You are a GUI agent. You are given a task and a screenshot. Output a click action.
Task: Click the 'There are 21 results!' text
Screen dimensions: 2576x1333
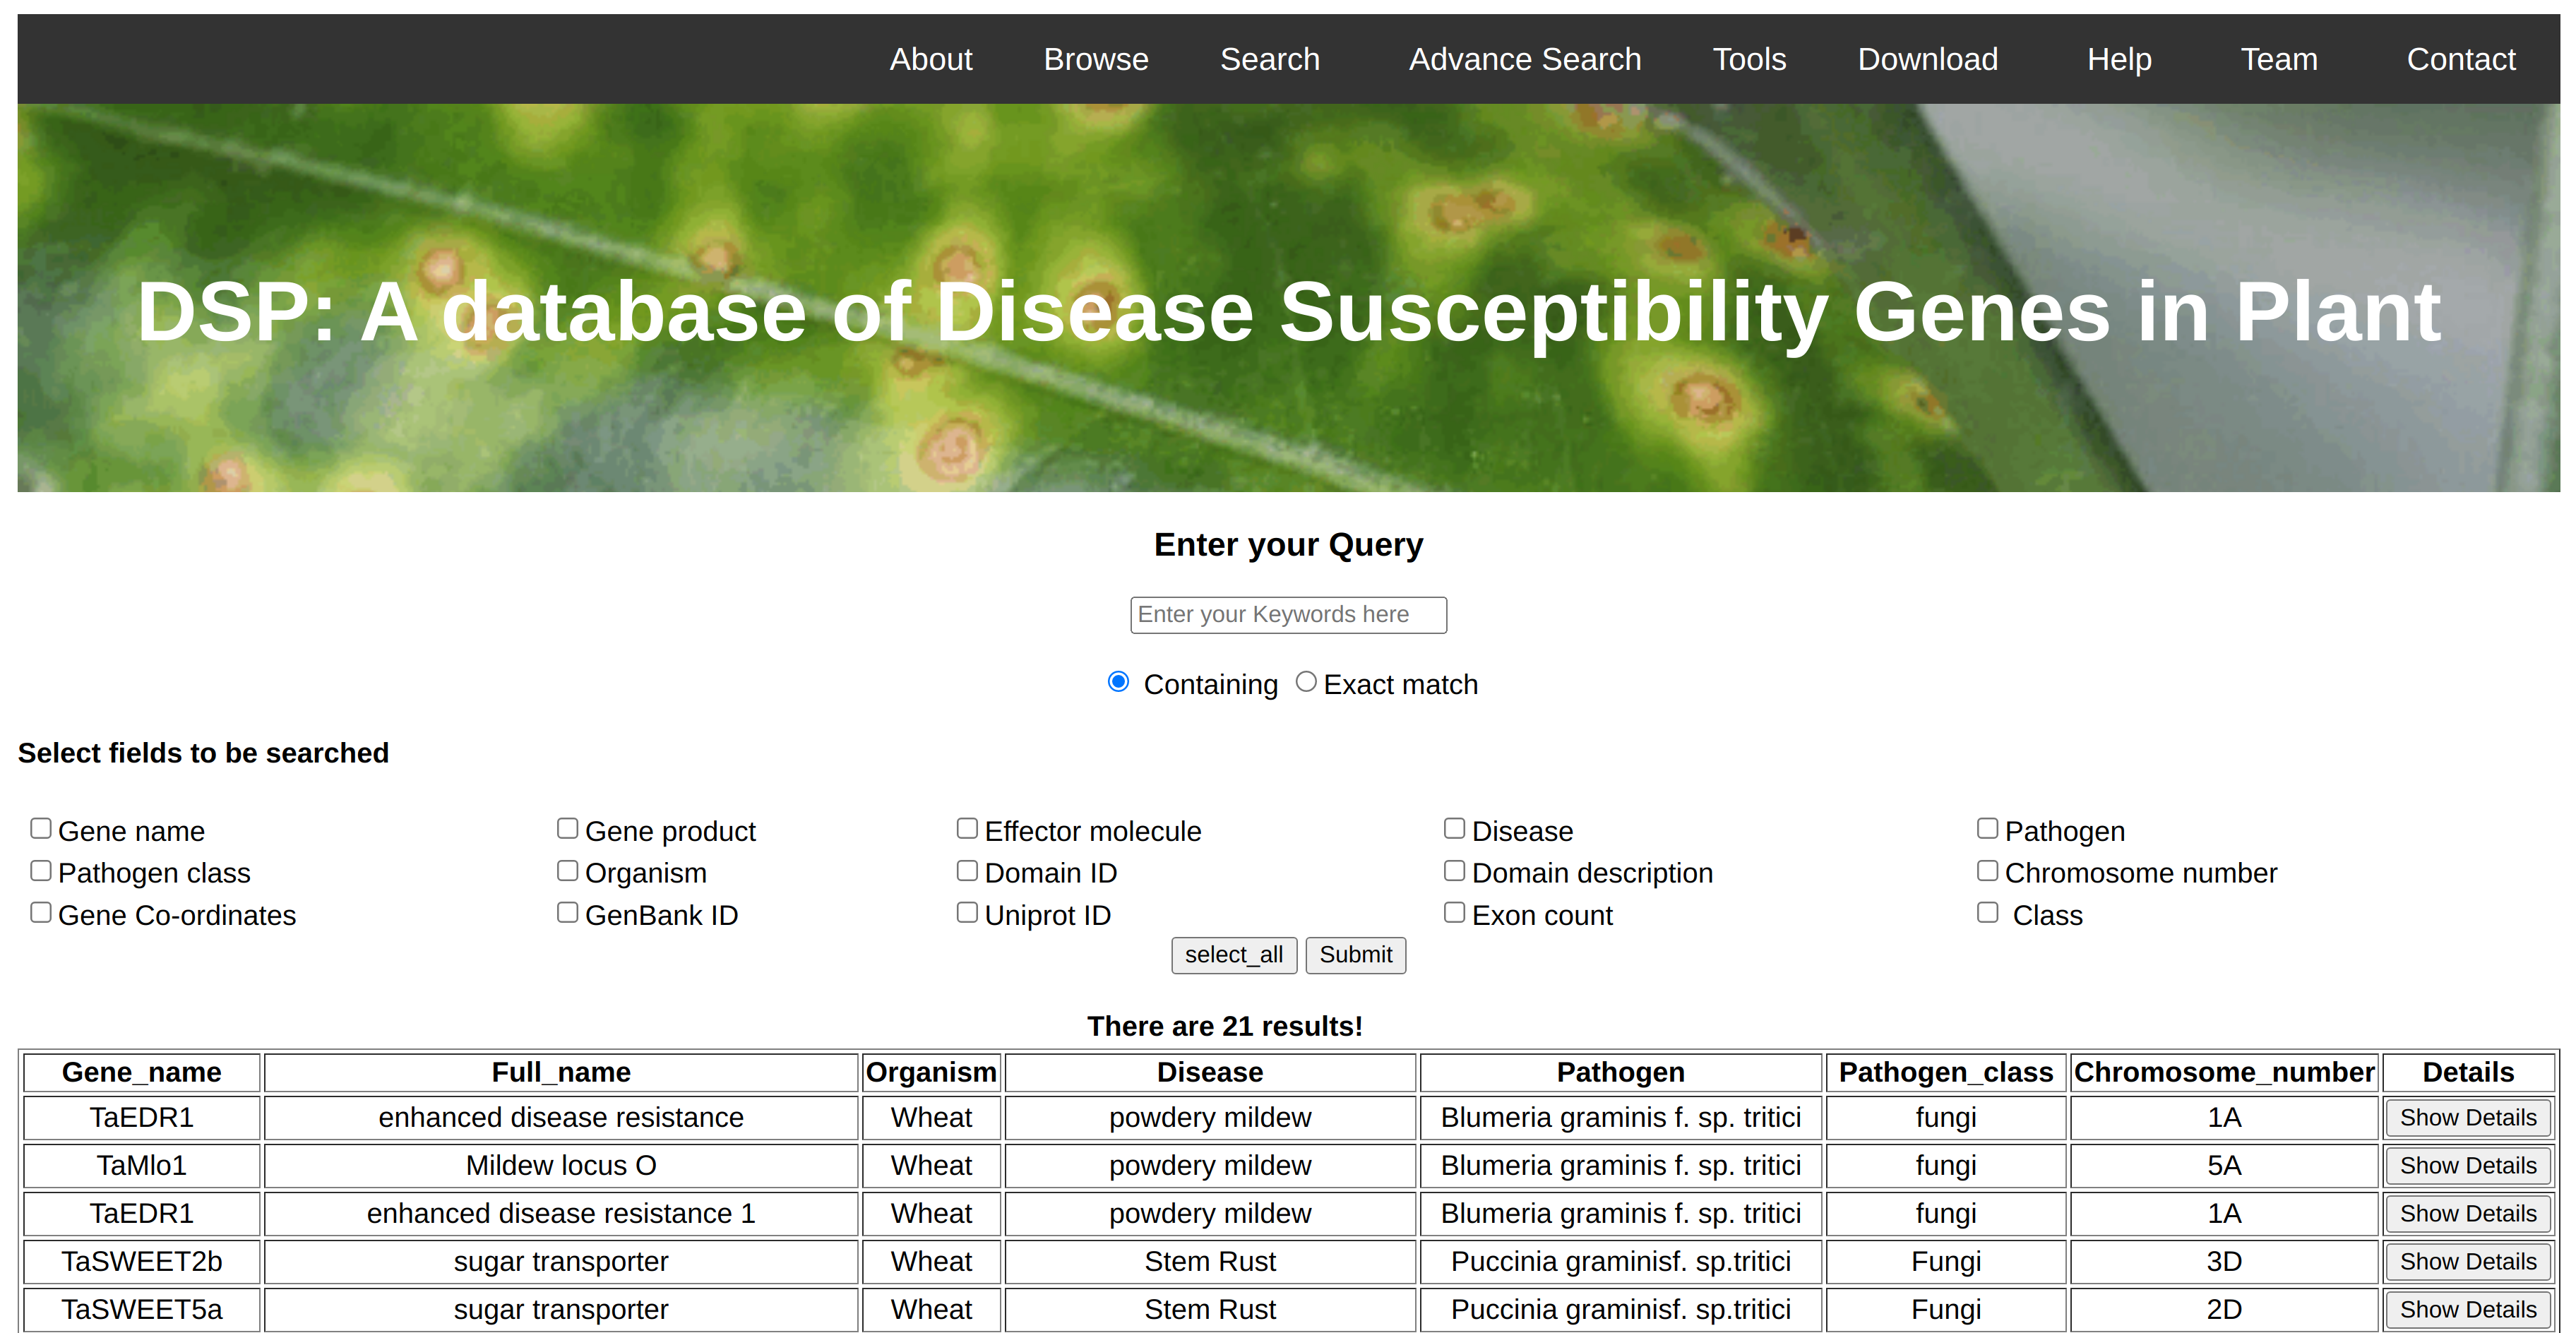pos(1224,1026)
